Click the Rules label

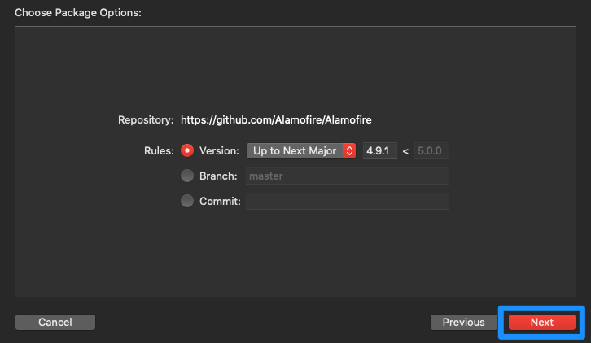pos(159,150)
